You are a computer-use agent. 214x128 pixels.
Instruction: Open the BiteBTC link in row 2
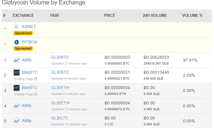30,72
